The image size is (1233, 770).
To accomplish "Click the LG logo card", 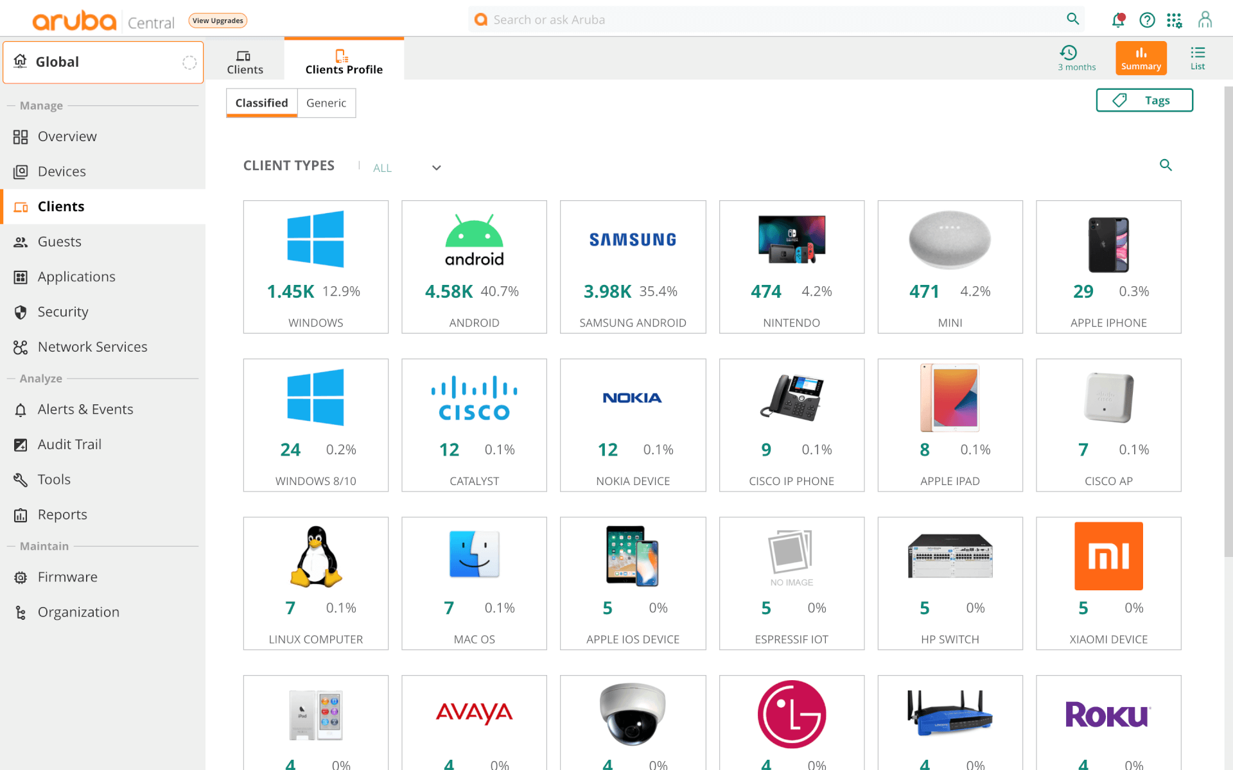I will (x=791, y=714).
